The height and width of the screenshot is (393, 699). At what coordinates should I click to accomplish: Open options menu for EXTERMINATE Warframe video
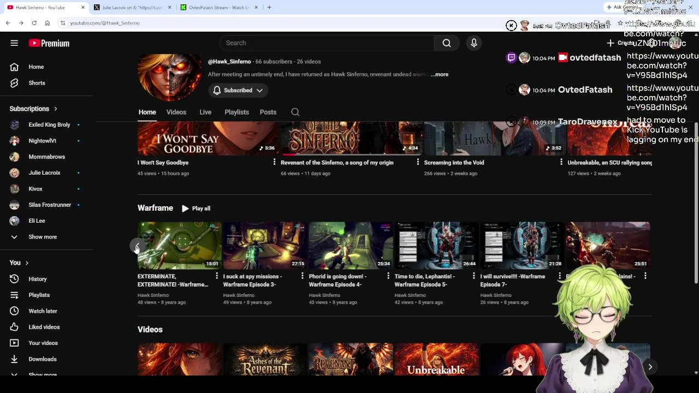pyautogui.click(x=217, y=276)
